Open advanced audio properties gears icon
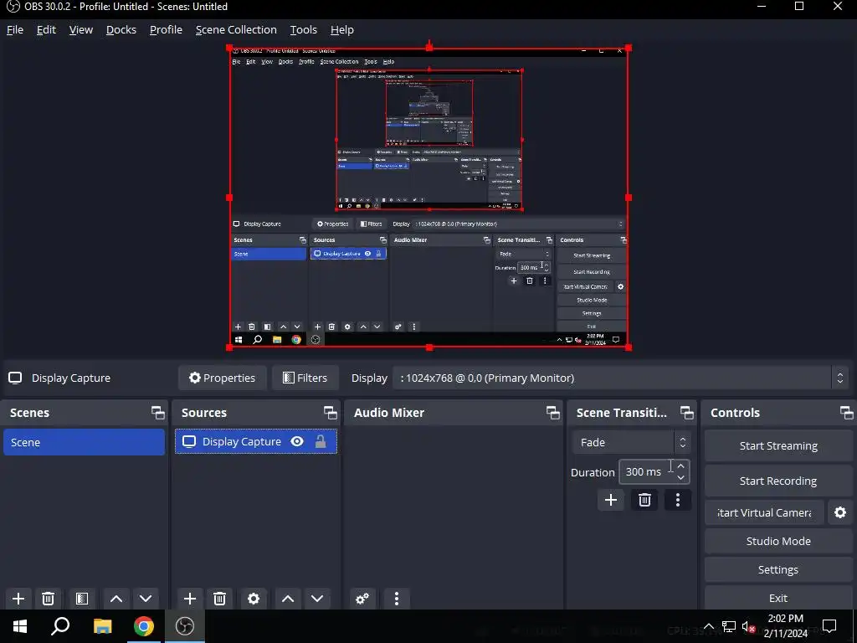 (x=362, y=598)
